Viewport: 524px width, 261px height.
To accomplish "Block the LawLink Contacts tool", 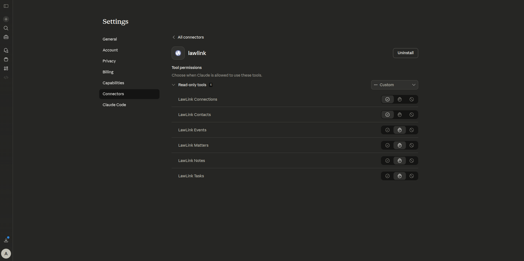I will point(412,115).
